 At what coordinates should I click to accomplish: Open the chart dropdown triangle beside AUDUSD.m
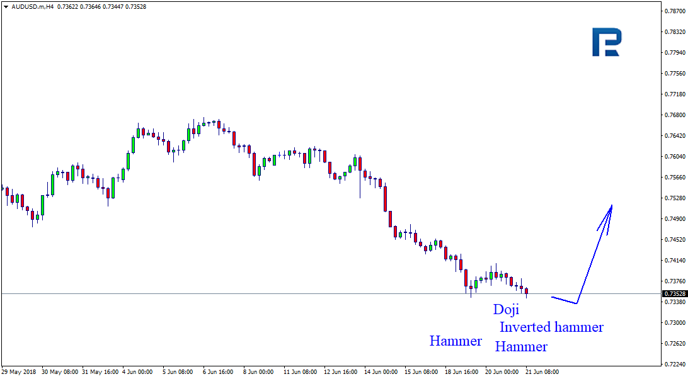[6, 7]
